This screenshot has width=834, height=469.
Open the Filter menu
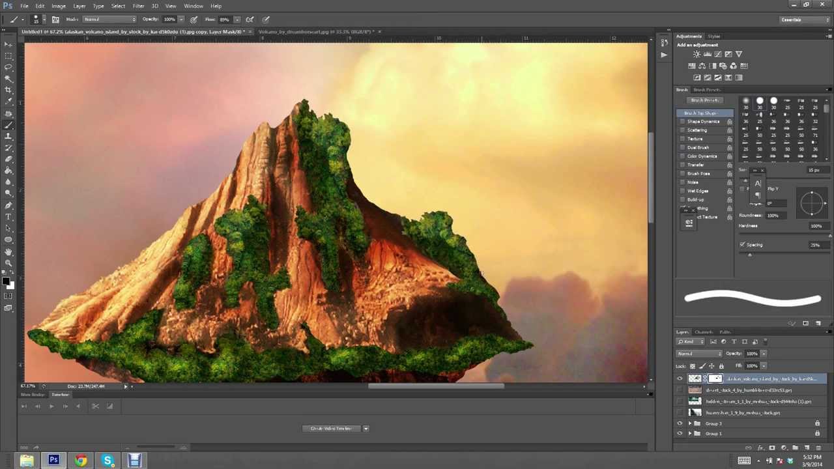[138, 6]
